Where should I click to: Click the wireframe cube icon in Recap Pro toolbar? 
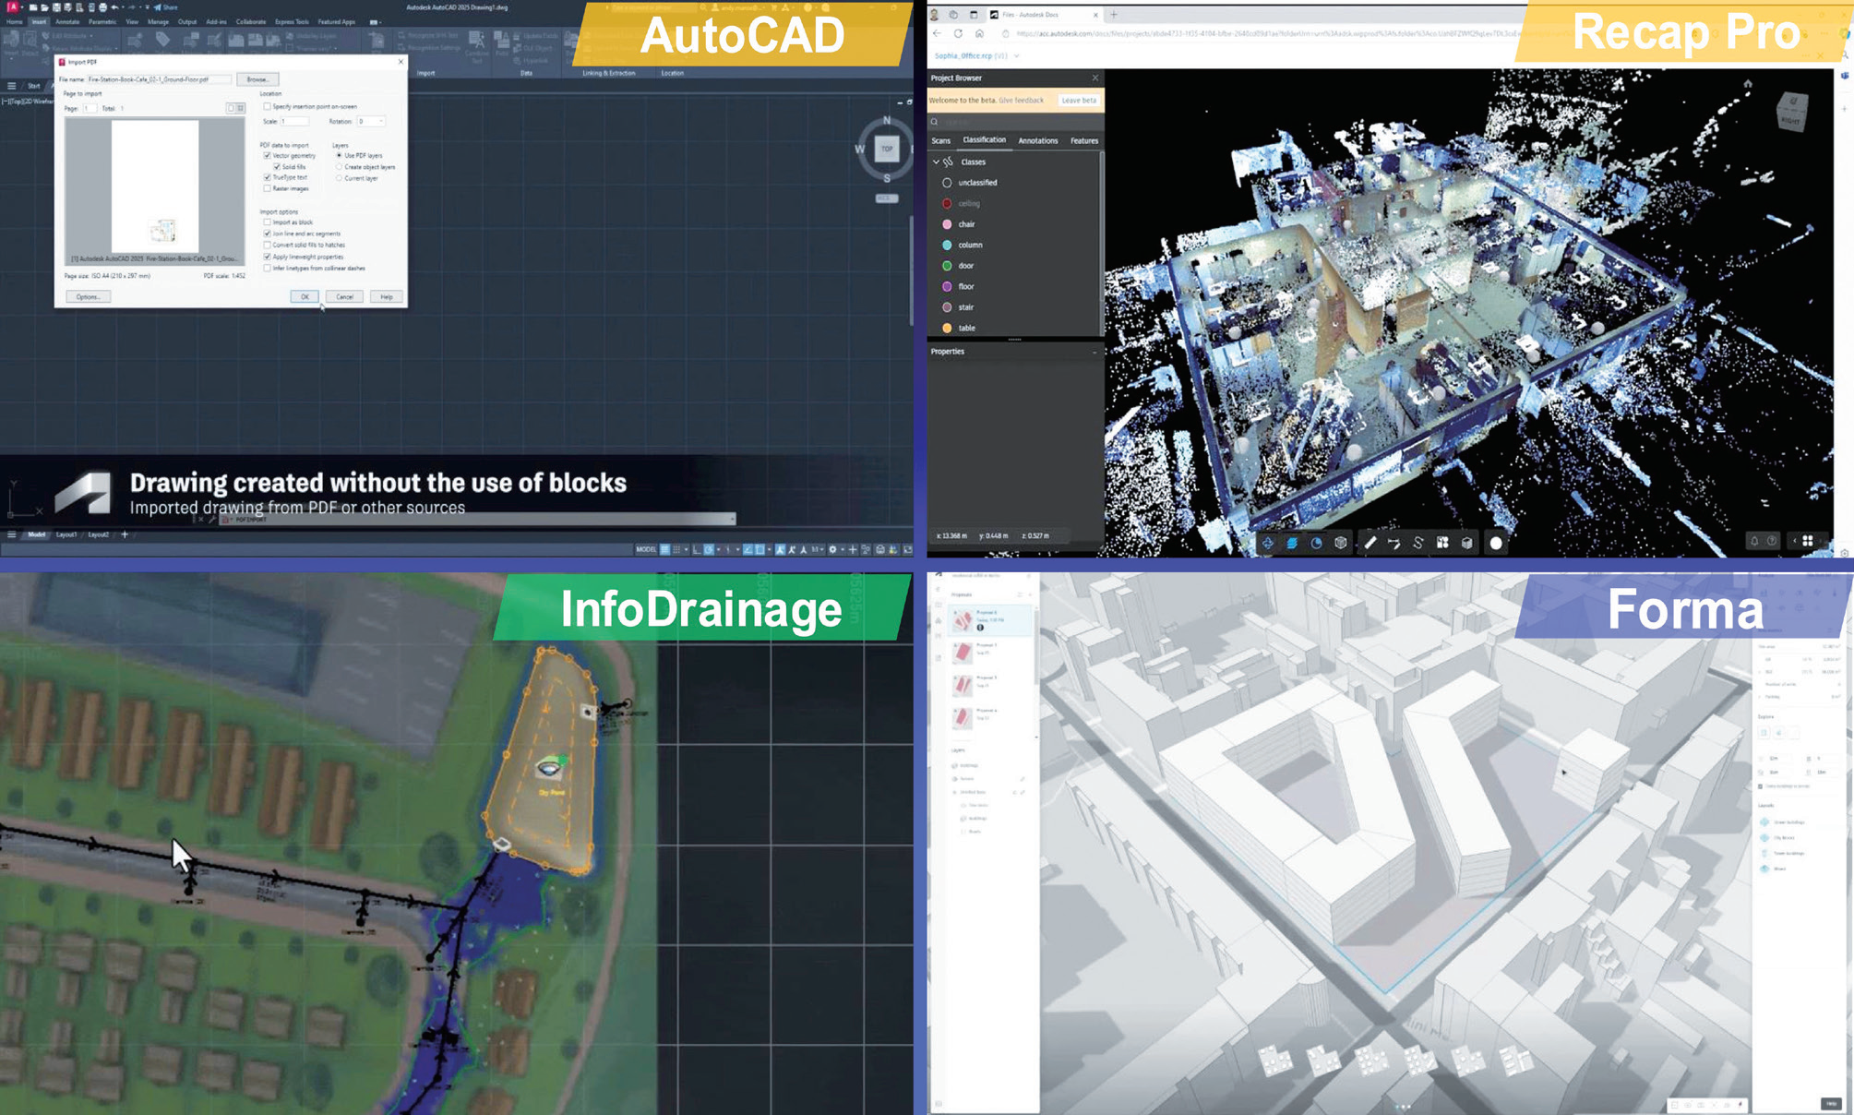tap(1341, 543)
